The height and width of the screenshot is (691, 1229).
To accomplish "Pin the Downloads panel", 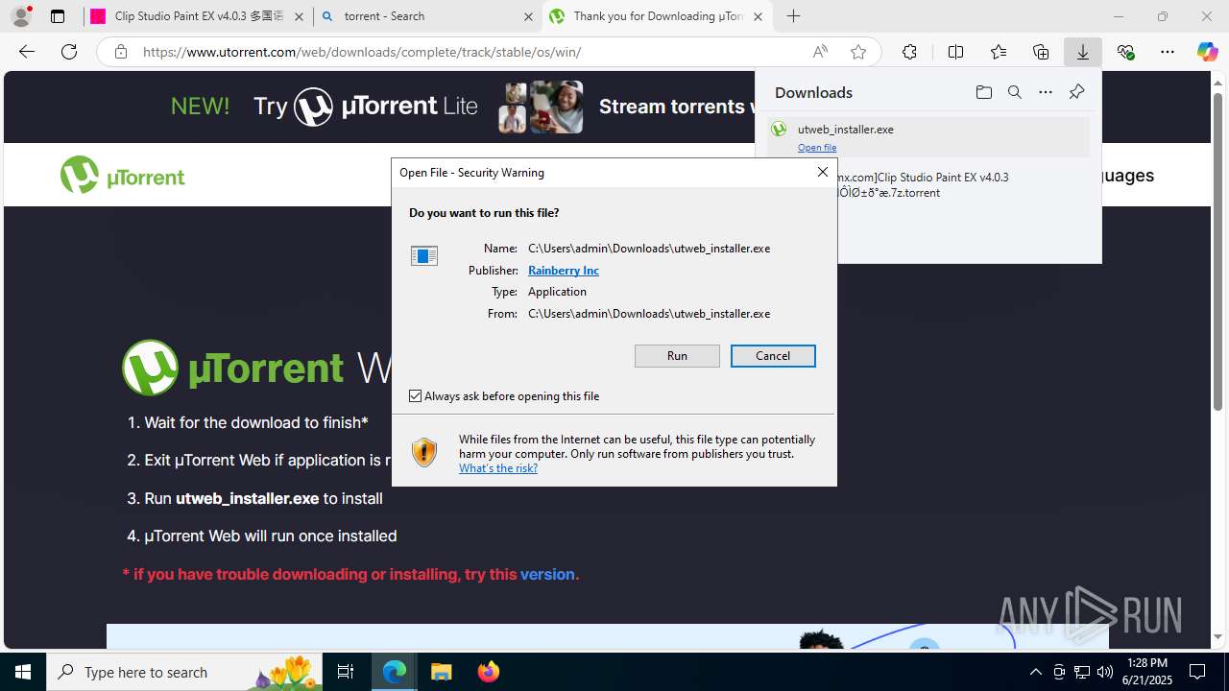I will click(1076, 92).
